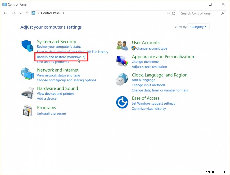
Task: Open Network and Internet category
Action: pos(58,70)
